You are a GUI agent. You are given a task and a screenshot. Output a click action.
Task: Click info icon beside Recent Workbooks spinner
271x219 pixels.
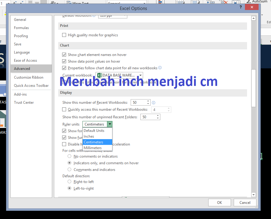coord(153,103)
